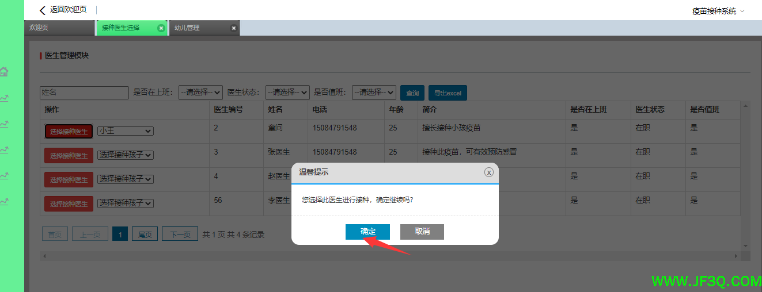The image size is (762, 292).
Task: Expand the 疫苗接种系统 menu at top right
Action: point(718,11)
